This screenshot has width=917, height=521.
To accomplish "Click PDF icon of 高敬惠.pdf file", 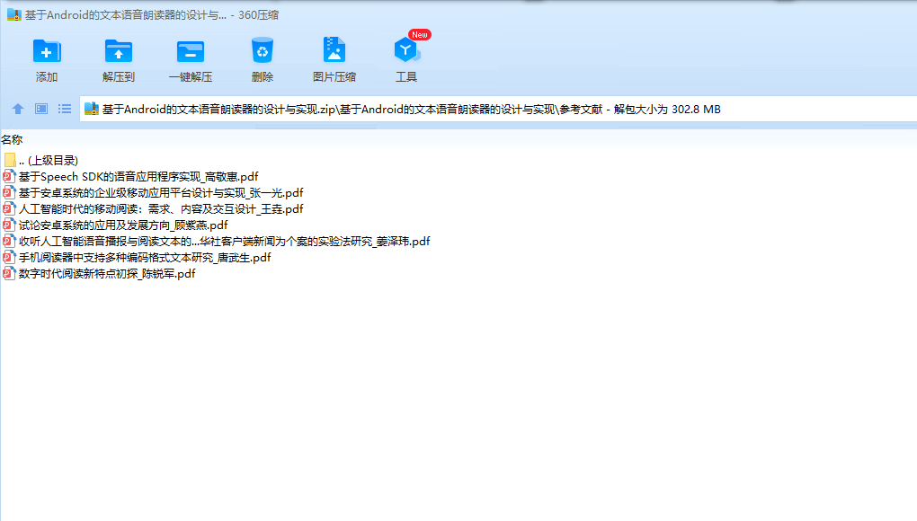I will [x=9, y=176].
